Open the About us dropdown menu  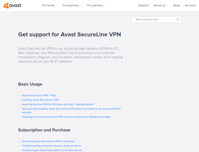161,5
